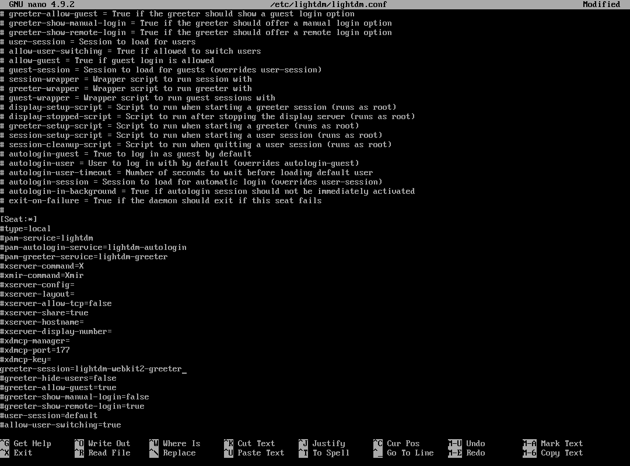The width and height of the screenshot is (630, 466).
Task: Click the #xserver-command=X line
Action: (42, 266)
